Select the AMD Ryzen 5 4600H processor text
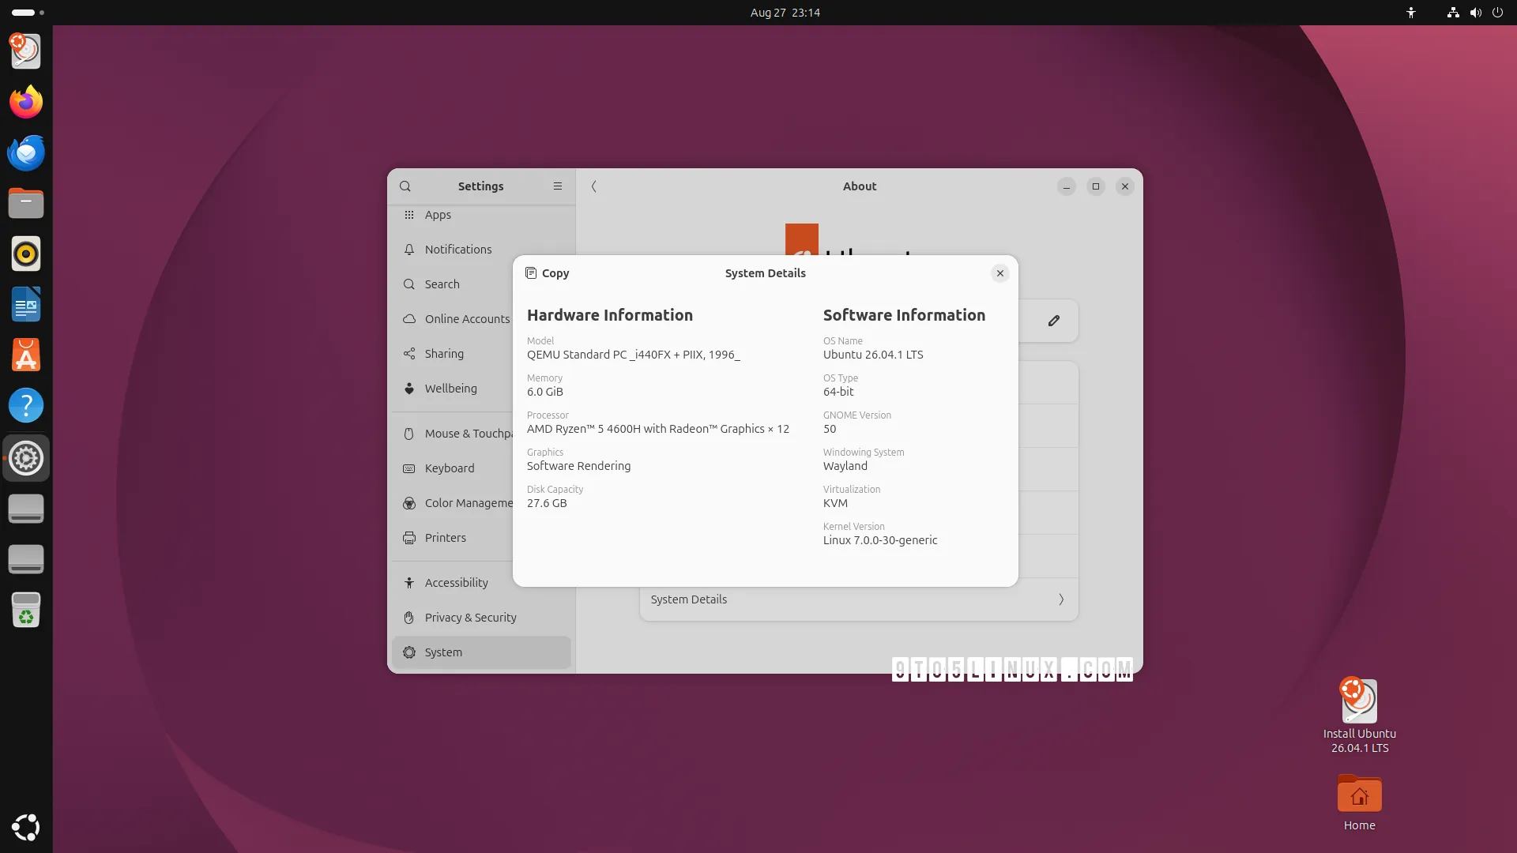The height and width of the screenshot is (853, 1517). click(658, 429)
